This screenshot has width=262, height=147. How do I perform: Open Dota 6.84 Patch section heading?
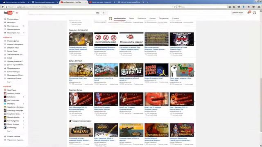click(x=75, y=61)
